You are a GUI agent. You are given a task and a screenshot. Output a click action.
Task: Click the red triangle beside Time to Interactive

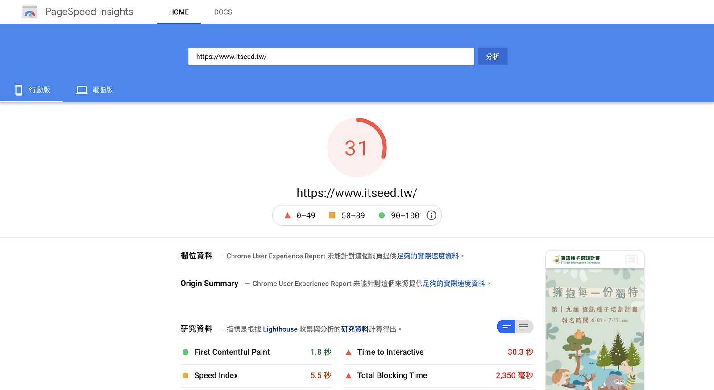[349, 352]
